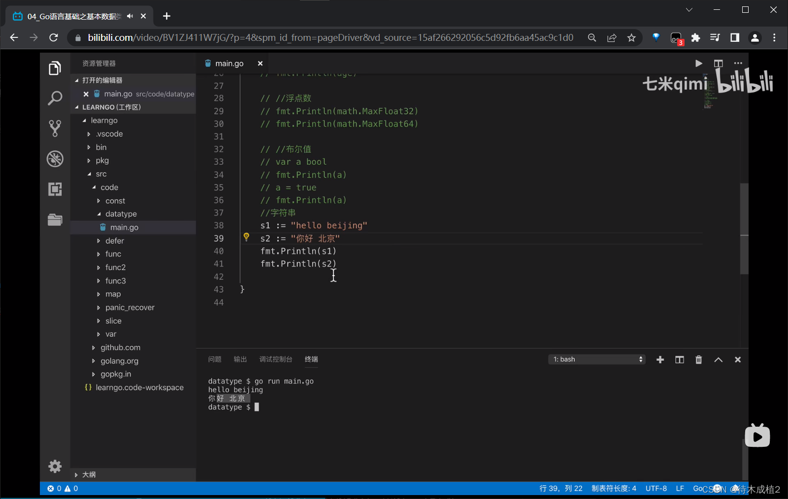Screen dimensions: 788x499
Task: Open the Explorer view in the activity bar
Action: pyautogui.click(x=55, y=68)
